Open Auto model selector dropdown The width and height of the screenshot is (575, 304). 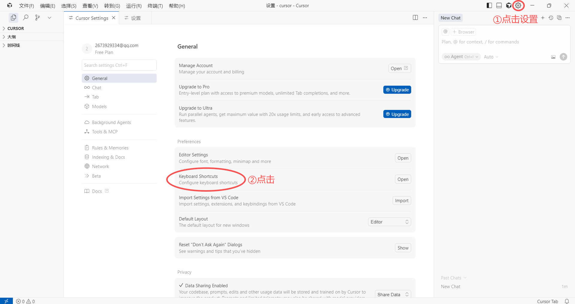(491, 57)
